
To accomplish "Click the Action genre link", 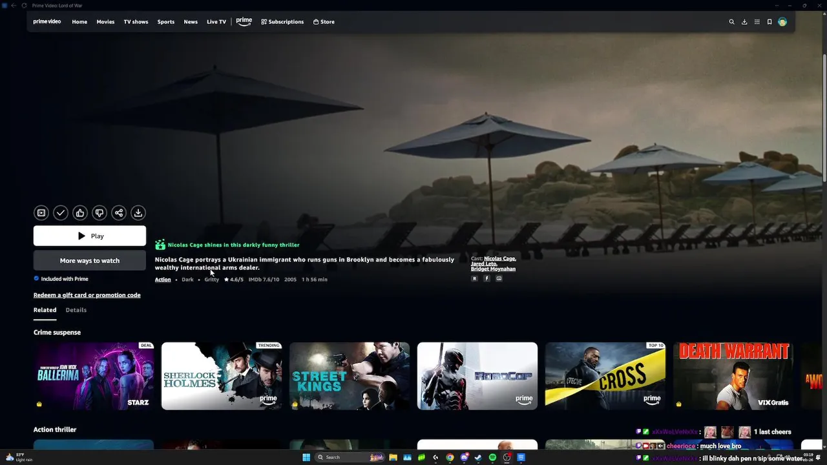I will [163, 280].
